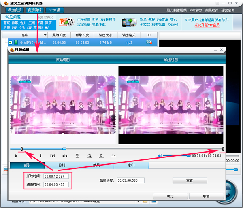243x208 pixels.
Task: Click the vertical flip icon
Action: [77, 156]
